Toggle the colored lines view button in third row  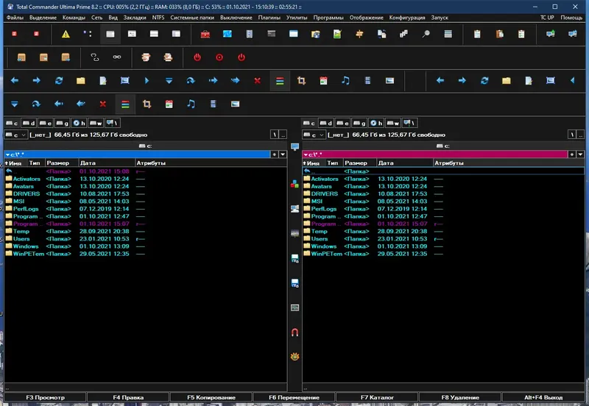click(280, 81)
